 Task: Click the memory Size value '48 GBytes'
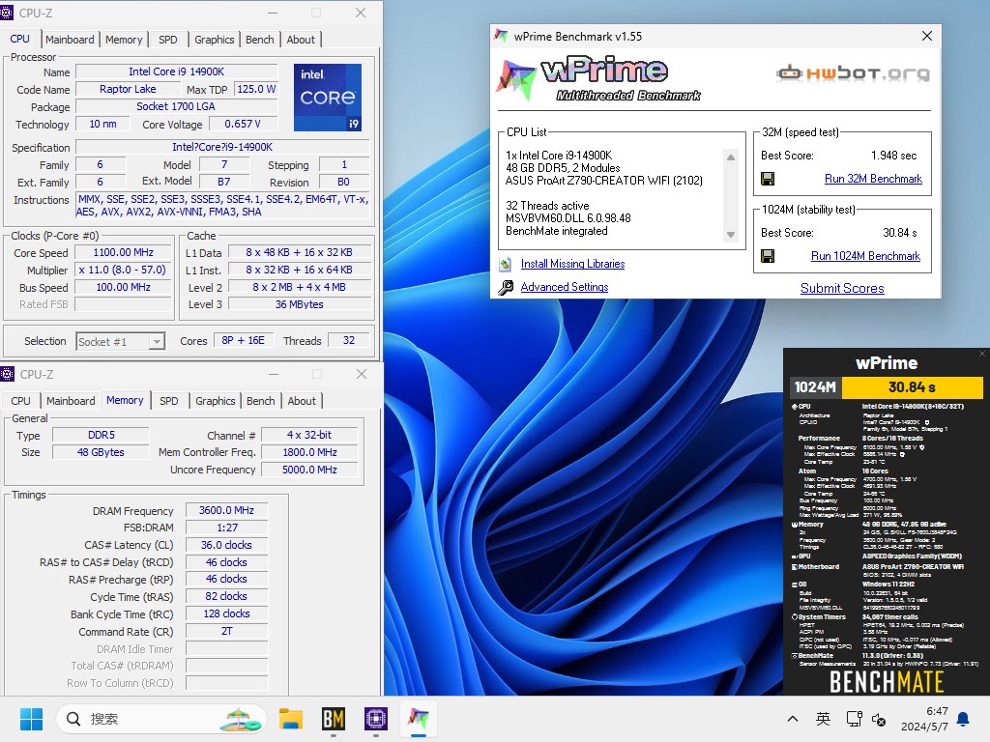pyautogui.click(x=101, y=452)
